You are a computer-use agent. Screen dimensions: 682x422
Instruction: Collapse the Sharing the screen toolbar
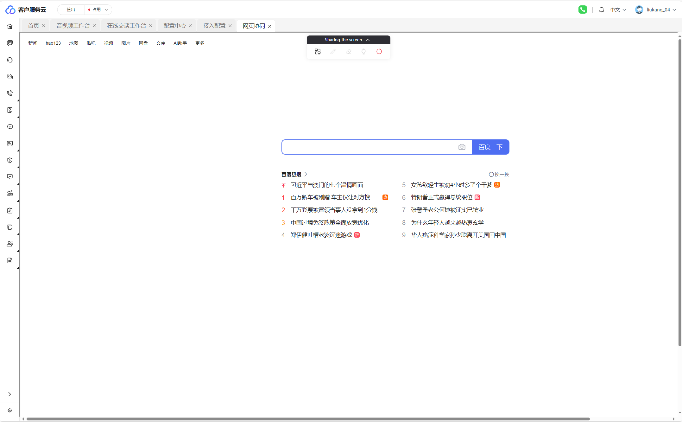[368, 40]
